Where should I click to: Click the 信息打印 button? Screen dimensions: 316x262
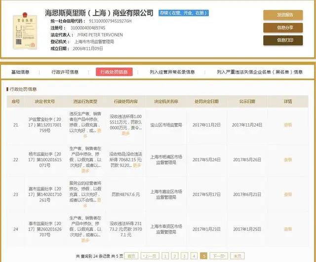(x=283, y=40)
